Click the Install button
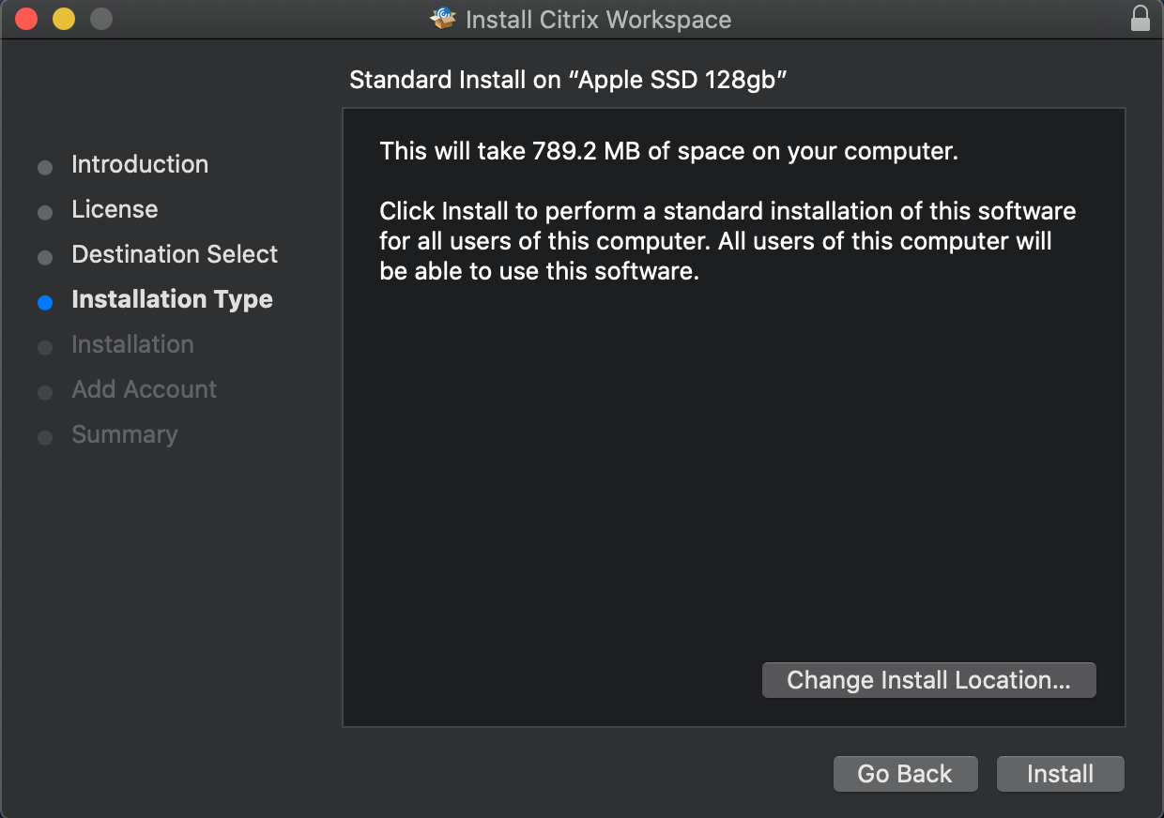The width and height of the screenshot is (1164, 818). (x=1060, y=774)
